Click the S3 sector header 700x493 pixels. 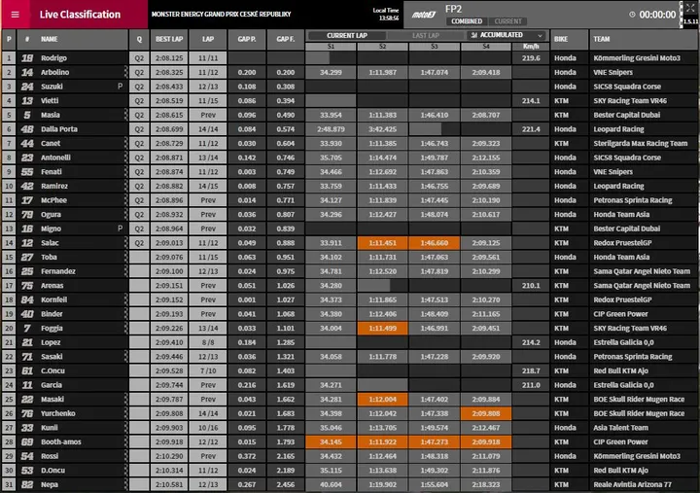pos(435,47)
